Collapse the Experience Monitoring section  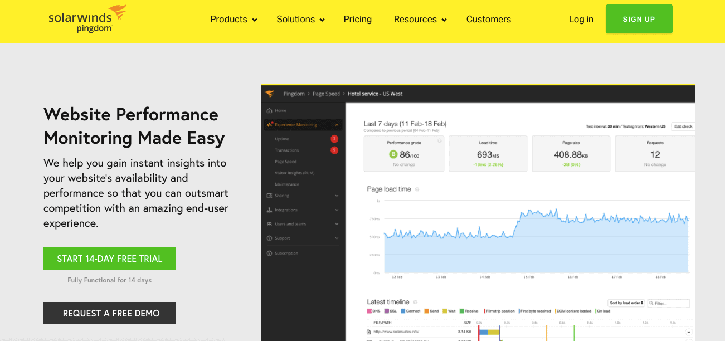point(337,125)
